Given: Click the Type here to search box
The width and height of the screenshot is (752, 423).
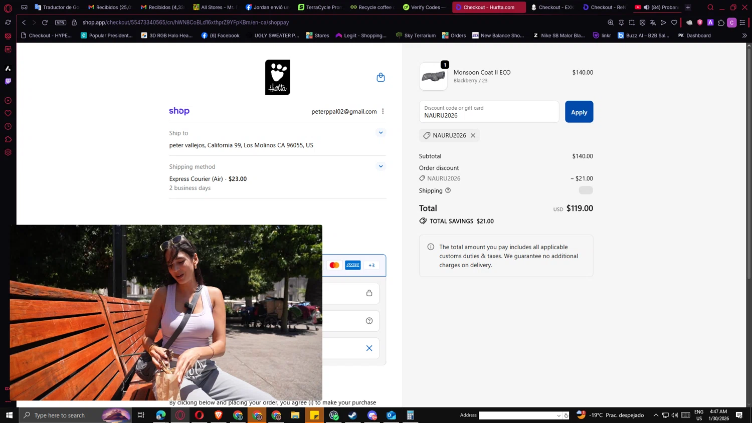Looking at the screenshot, I should pyautogui.click(x=75, y=415).
